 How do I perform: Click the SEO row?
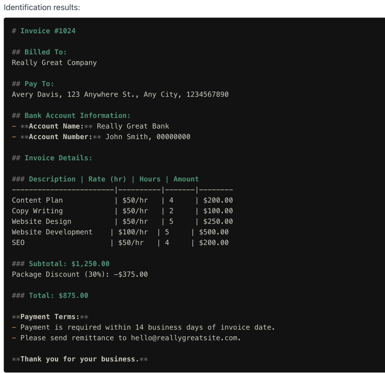(120, 242)
